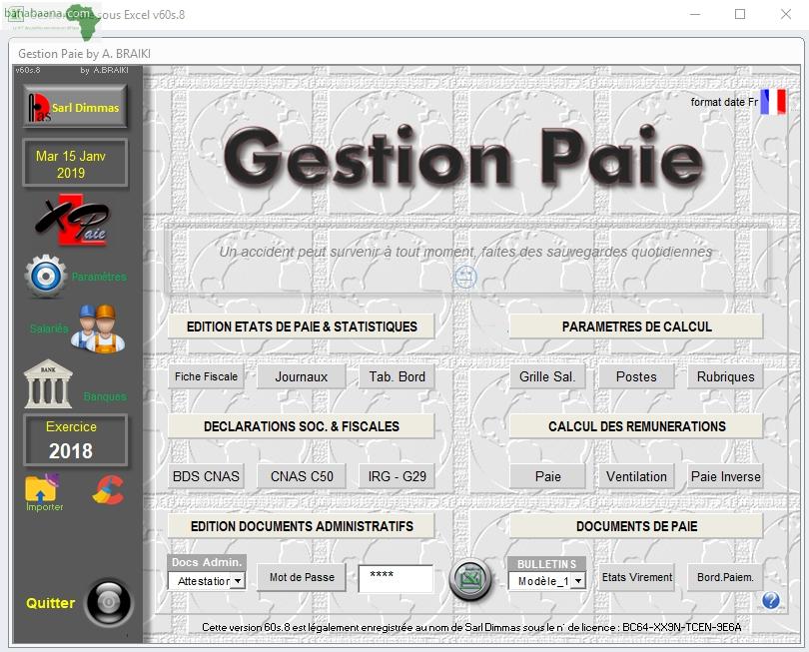Open the Ventilation button

click(x=636, y=476)
